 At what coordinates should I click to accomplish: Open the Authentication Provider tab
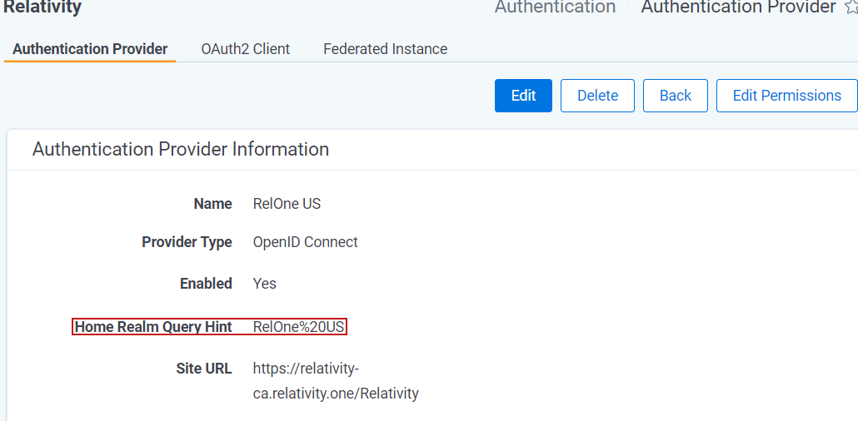(90, 49)
